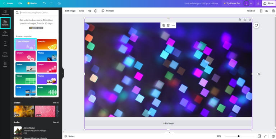Show the pages drawer via bottom chevron

[x=169, y=133]
